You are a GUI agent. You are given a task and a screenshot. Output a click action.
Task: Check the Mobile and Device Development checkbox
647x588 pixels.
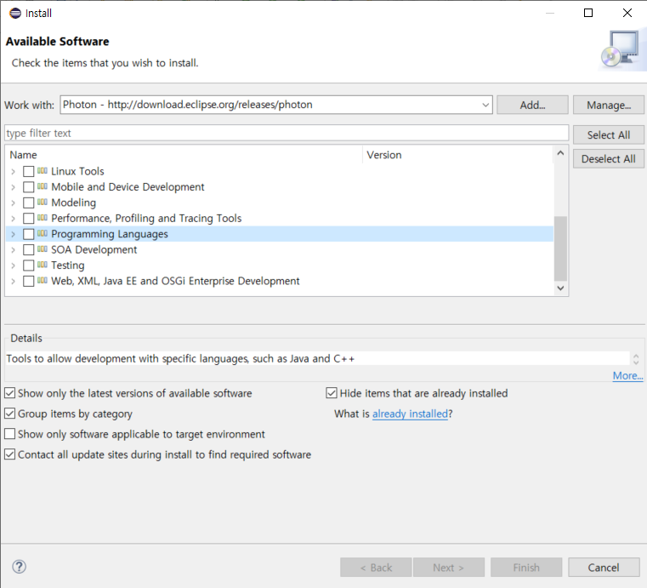click(x=28, y=187)
